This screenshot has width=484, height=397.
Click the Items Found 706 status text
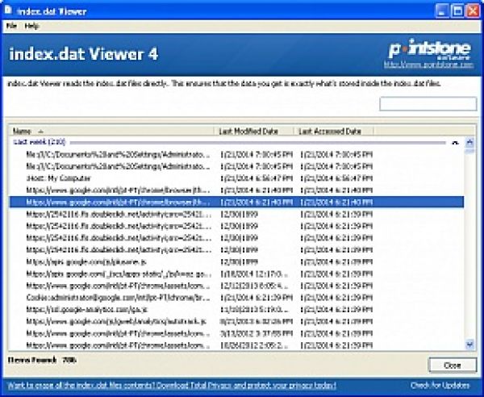[42, 360]
